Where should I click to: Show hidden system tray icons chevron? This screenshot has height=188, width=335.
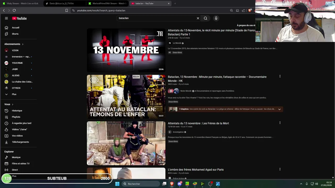click(x=301, y=184)
